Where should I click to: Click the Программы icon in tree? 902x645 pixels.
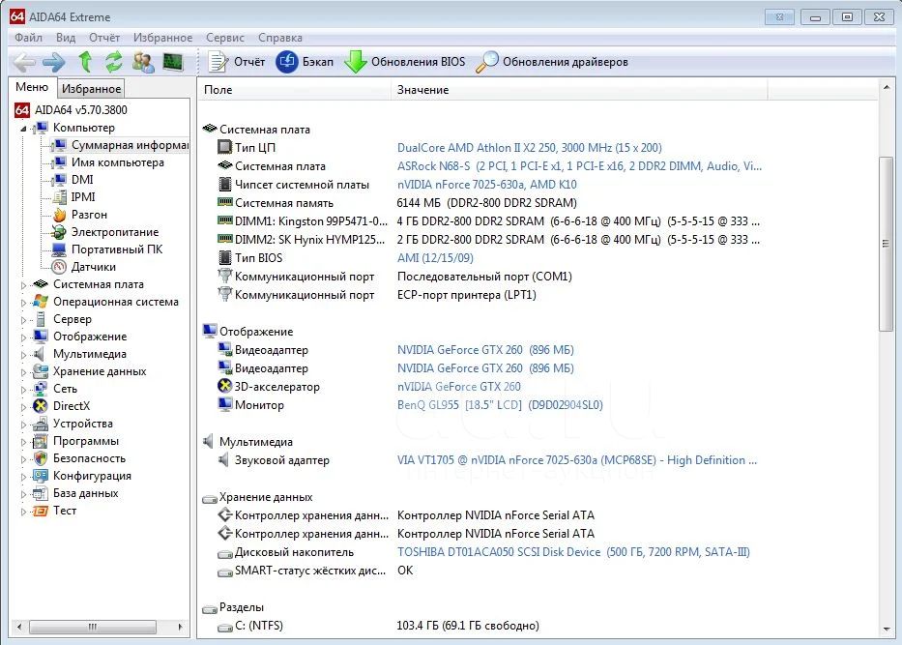tap(41, 441)
